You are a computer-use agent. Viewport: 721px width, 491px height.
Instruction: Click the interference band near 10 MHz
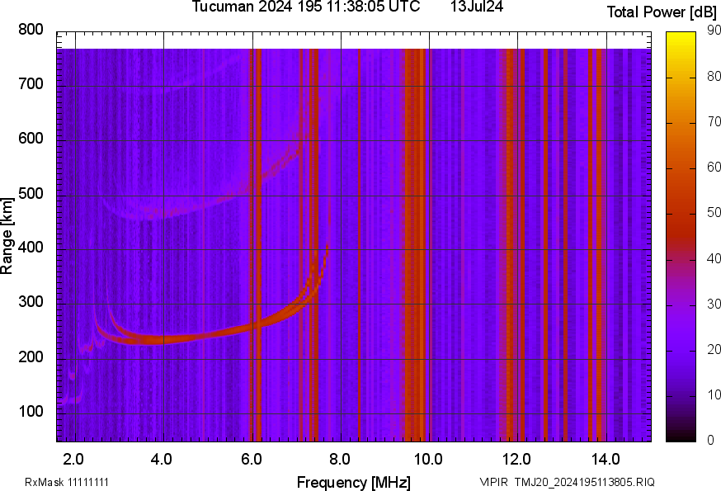415,244
